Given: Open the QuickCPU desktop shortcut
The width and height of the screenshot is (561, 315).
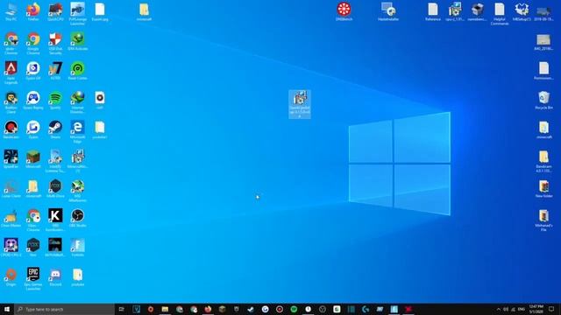Looking at the screenshot, I should pos(55,11).
